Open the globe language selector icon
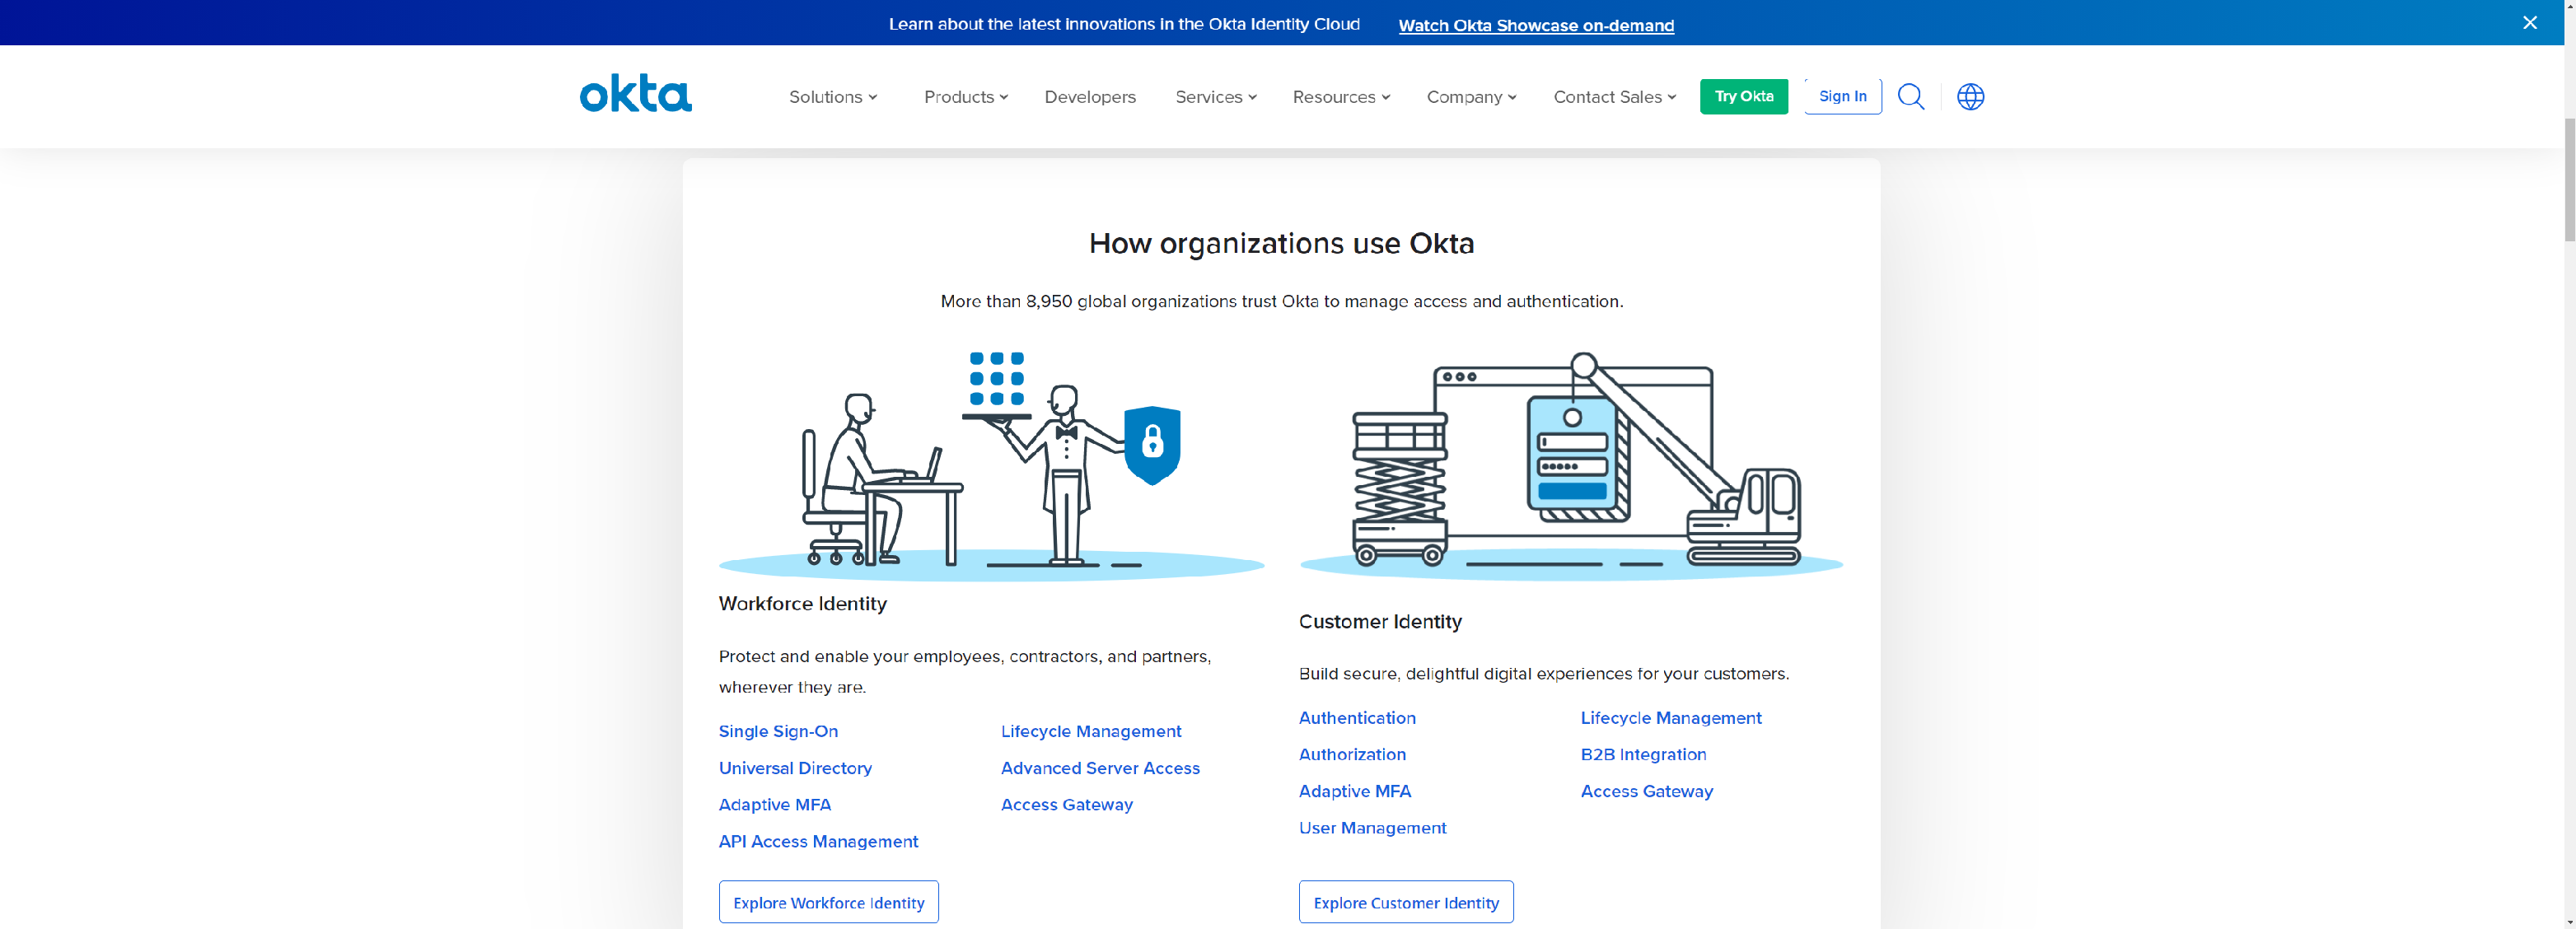 (1970, 97)
